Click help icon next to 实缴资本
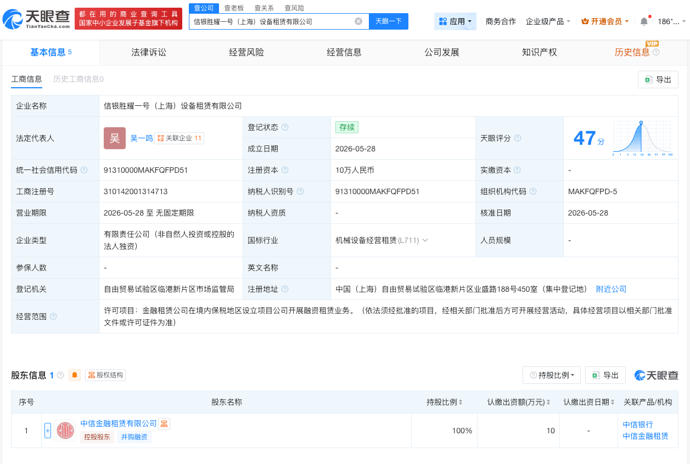The image size is (690, 464). click(517, 170)
